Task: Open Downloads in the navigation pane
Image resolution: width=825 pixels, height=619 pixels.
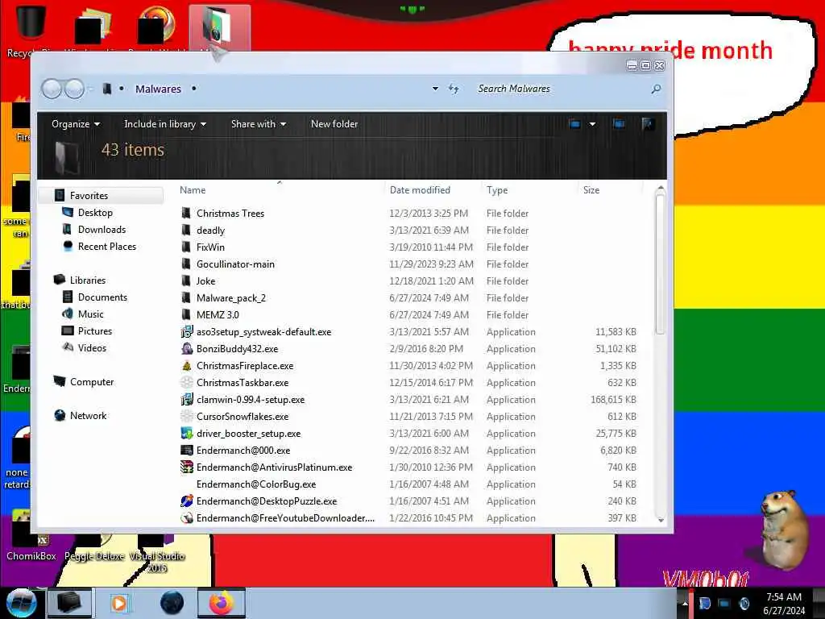Action: (x=102, y=230)
